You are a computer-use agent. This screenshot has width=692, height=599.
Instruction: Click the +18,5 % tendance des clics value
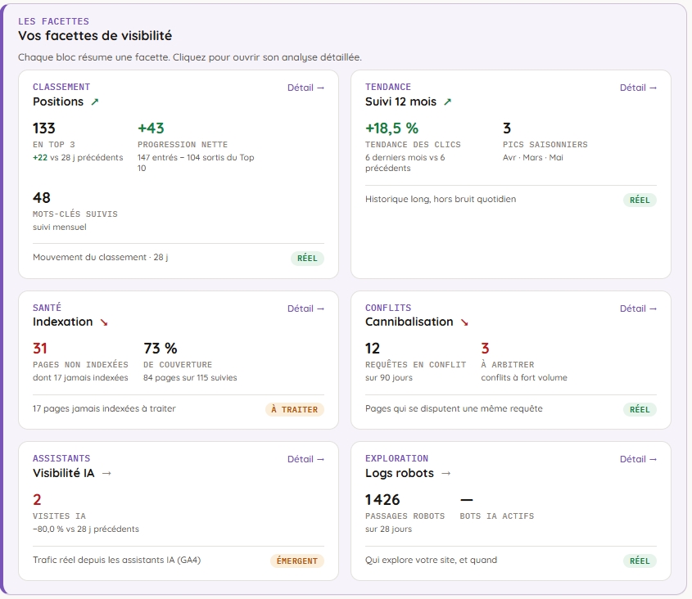[x=392, y=128]
